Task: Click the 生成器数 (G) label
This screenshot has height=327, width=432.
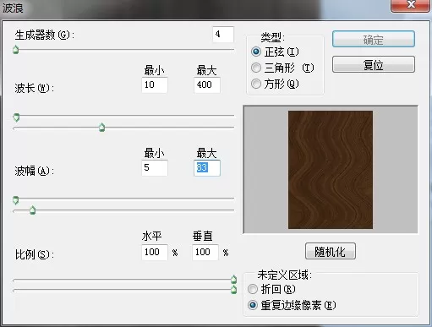Action: point(45,35)
